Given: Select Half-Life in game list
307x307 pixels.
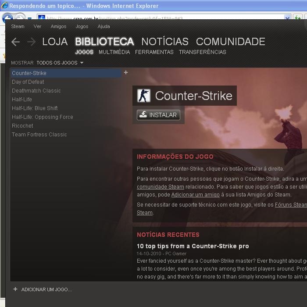Looking at the screenshot, I should [x=66, y=100].
